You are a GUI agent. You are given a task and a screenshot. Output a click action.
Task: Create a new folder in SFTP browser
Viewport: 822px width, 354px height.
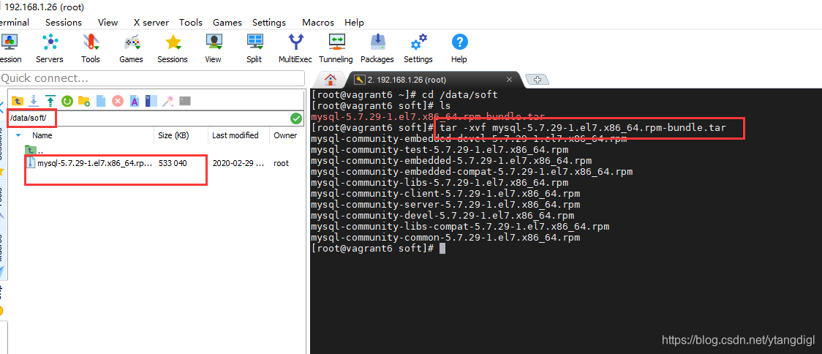84,101
